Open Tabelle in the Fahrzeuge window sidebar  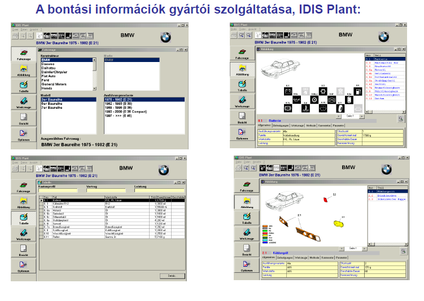click(x=24, y=86)
